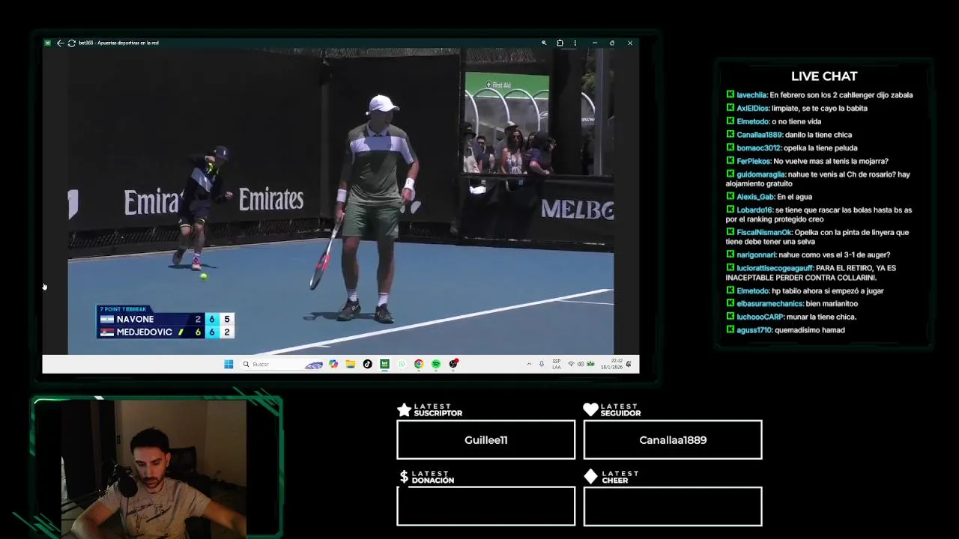Click the empty latest cheer box
Screen dimensions: 959x539
[x=673, y=506]
